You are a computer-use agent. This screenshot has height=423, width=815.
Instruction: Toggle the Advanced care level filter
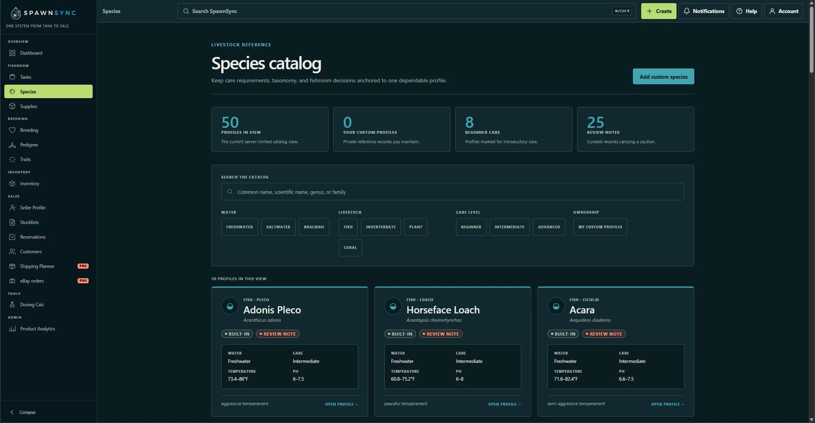pos(549,227)
